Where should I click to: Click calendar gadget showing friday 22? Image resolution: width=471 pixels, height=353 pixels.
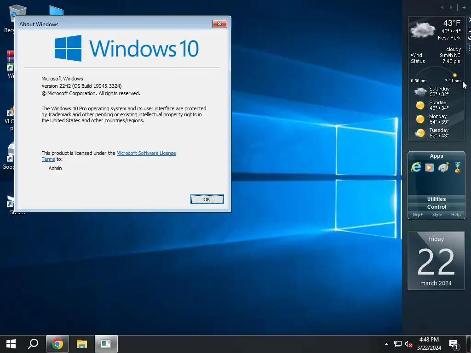(x=436, y=260)
